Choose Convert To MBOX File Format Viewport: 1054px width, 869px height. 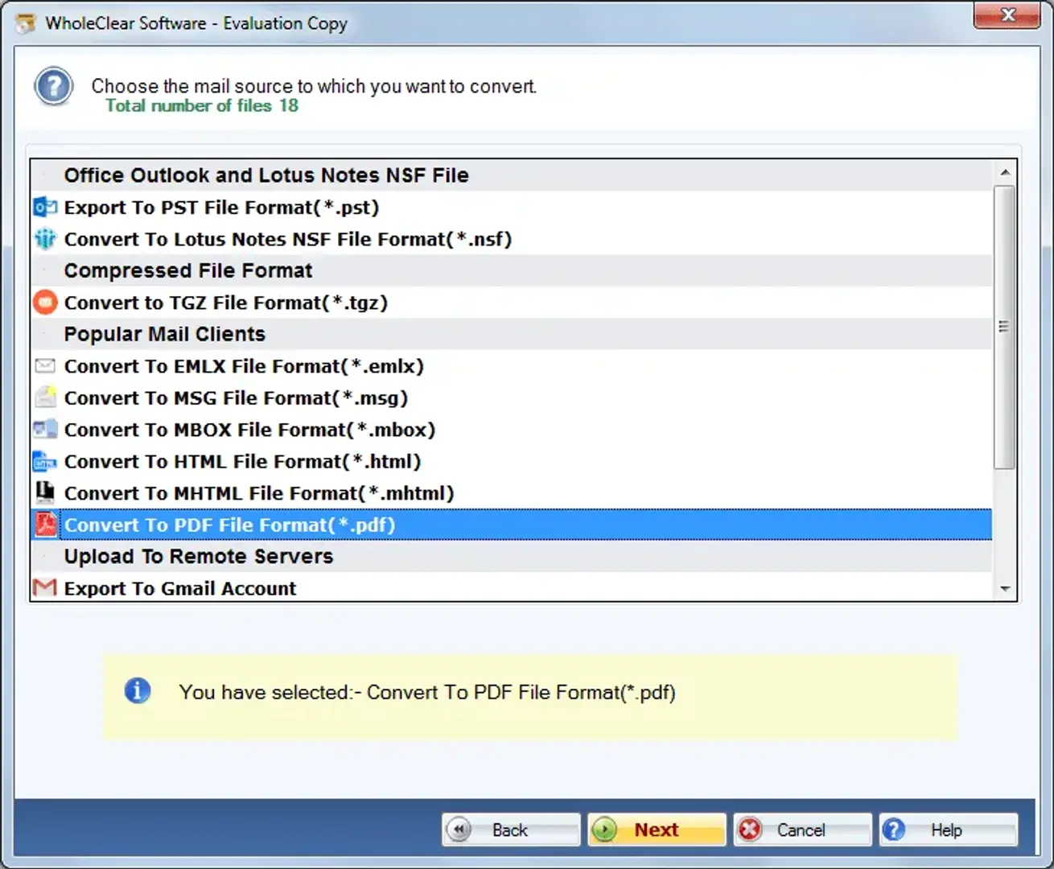tap(249, 430)
